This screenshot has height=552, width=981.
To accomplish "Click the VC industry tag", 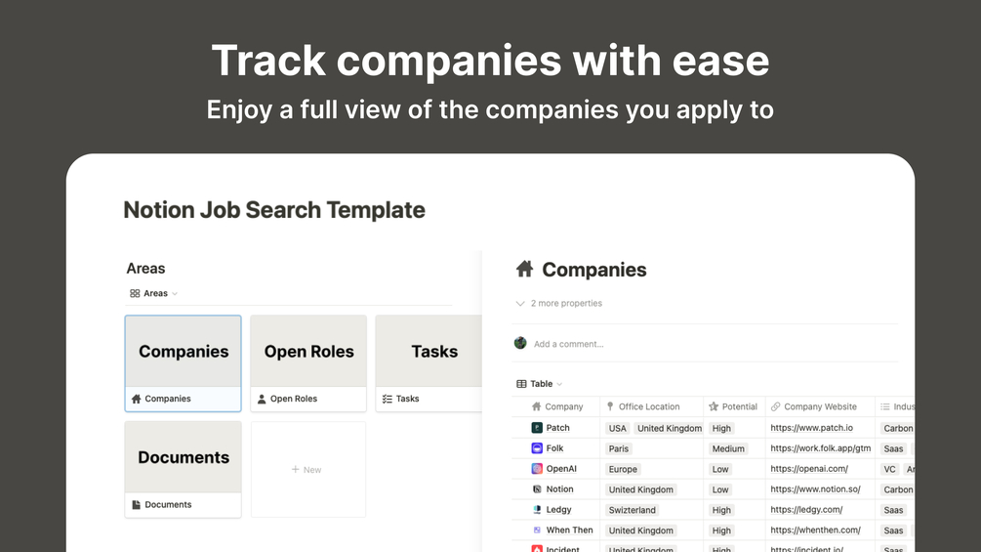I will (x=889, y=469).
